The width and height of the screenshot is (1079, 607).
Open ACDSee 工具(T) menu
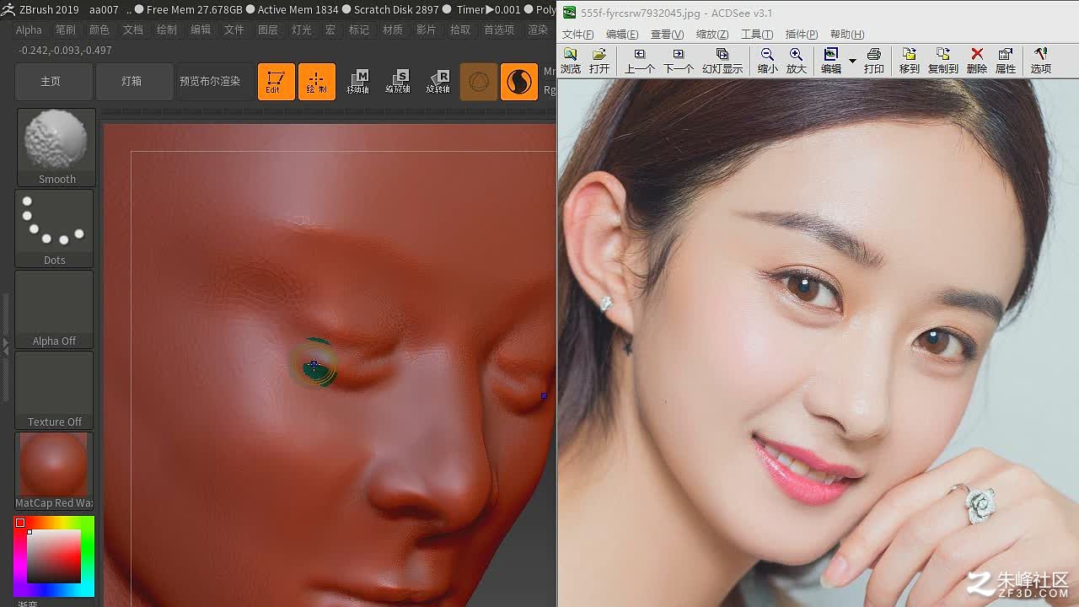point(756,35)
